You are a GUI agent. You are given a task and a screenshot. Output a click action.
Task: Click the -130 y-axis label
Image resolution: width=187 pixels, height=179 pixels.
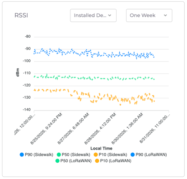point(27,97)
